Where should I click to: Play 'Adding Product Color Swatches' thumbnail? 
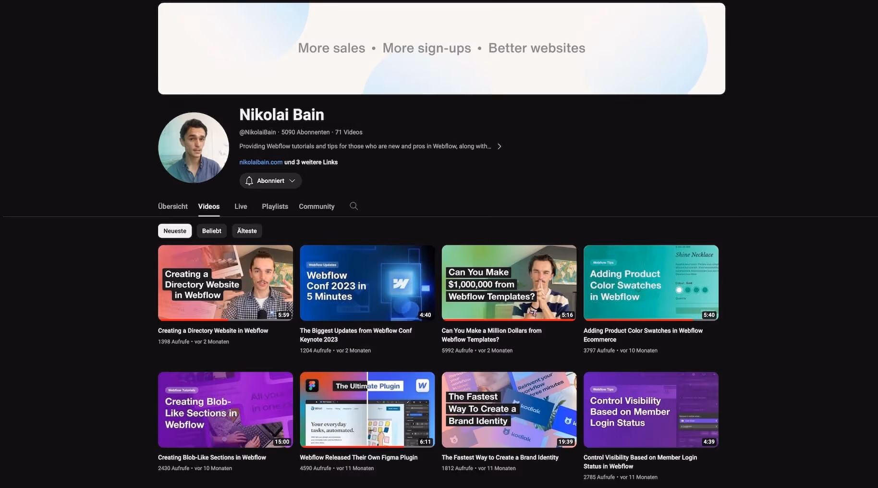pyautogui.click(x=651, y=283)
